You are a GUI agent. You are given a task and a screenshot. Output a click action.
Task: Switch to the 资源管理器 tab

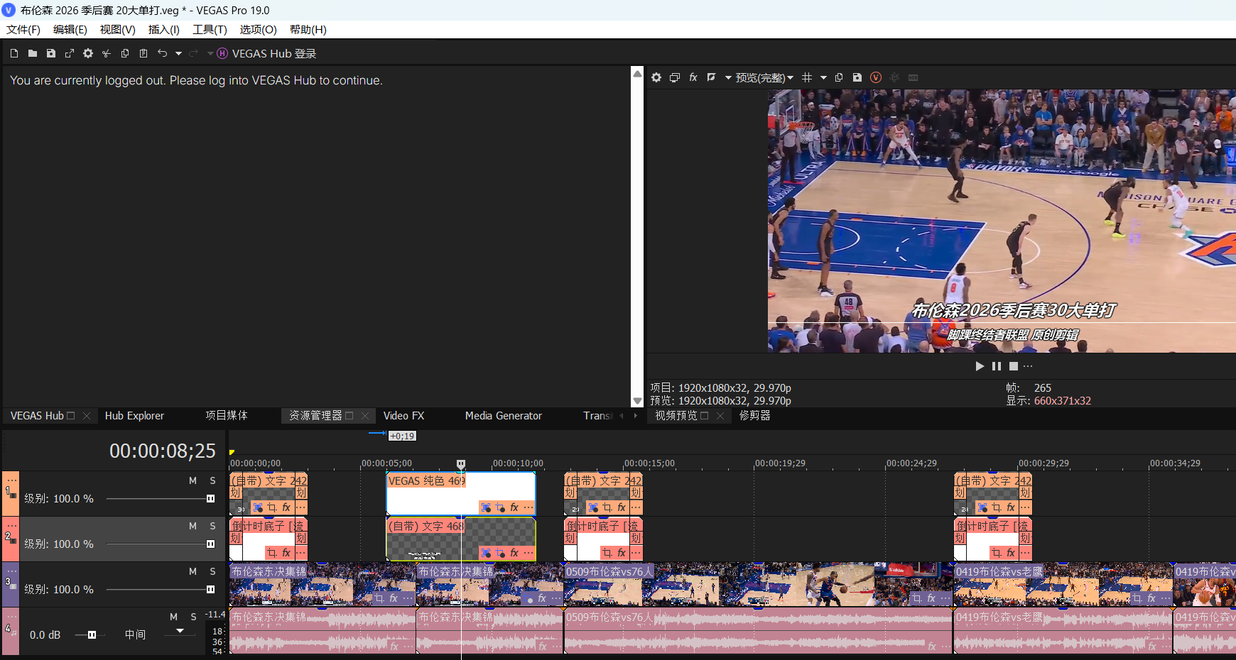[x=315, y=416]
